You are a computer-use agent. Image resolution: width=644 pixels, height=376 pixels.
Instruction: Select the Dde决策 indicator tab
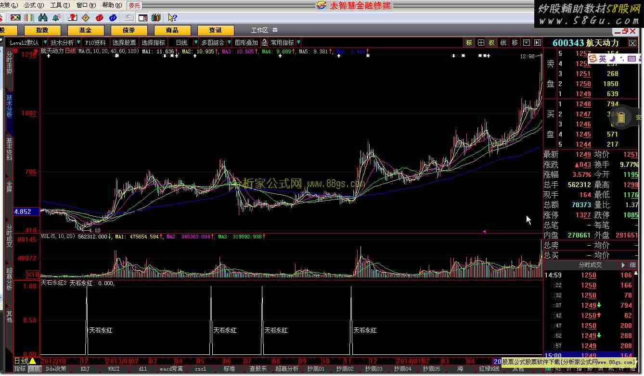tap(56, 369)
